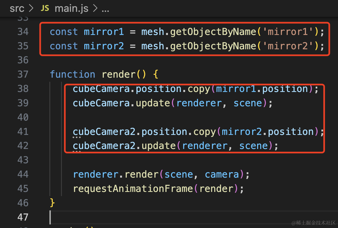This screenshot has height=228, width=338.
Task: Click mirror2 argument on line 41
Action: 242,132
